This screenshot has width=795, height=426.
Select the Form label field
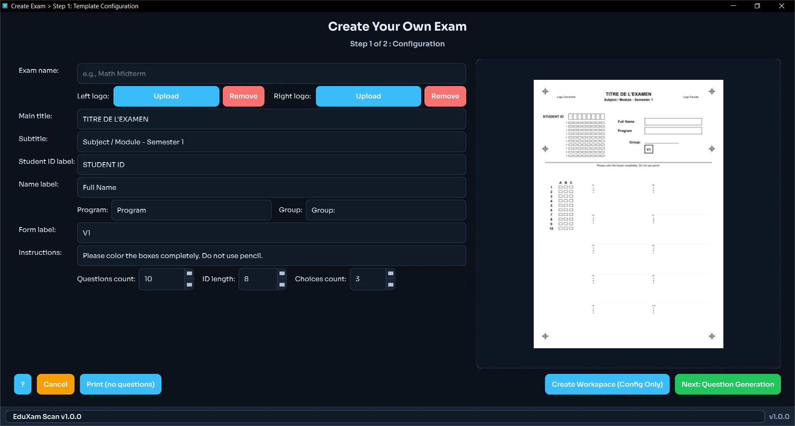(x=271, y=233)
